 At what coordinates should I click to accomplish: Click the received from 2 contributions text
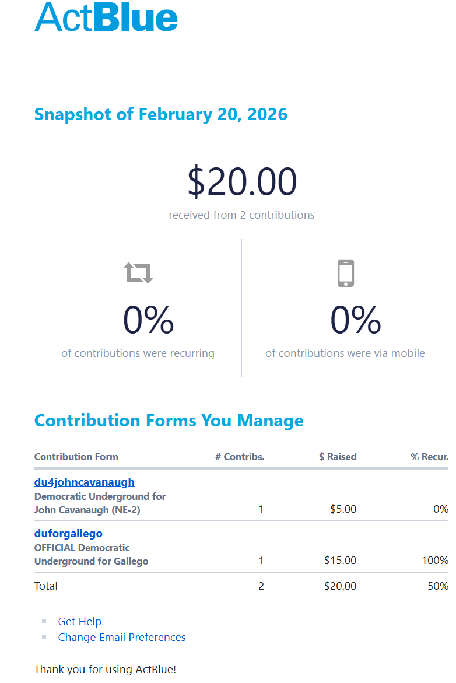click(241, 215)
